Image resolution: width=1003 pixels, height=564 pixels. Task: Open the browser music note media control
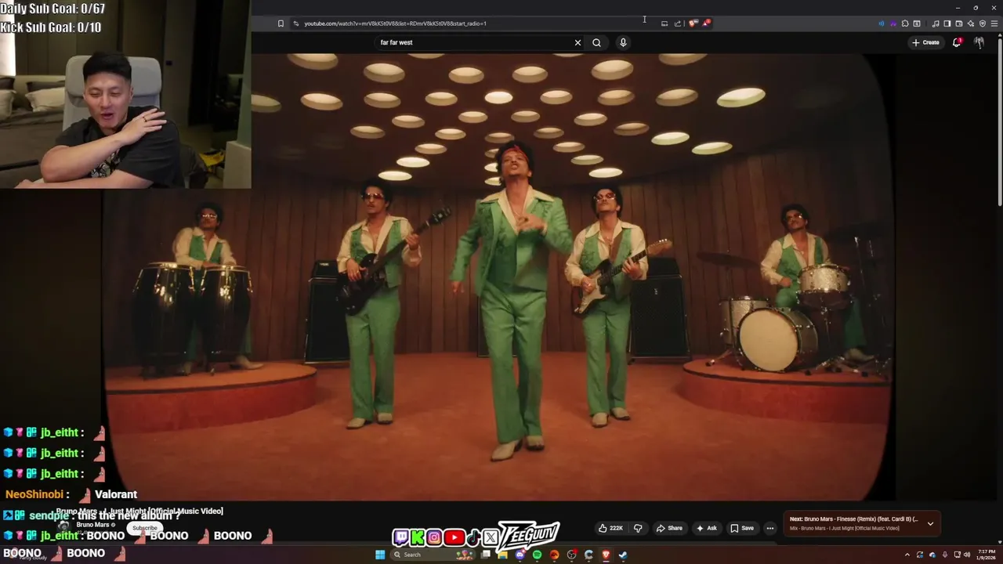[x=936, y=23]
